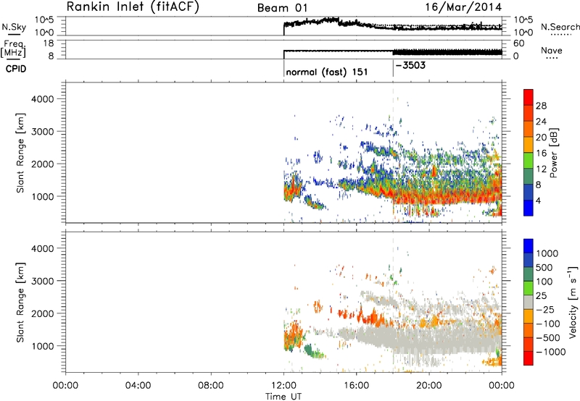
Task: Click the frequency trace in second panel
Action: 393,52
